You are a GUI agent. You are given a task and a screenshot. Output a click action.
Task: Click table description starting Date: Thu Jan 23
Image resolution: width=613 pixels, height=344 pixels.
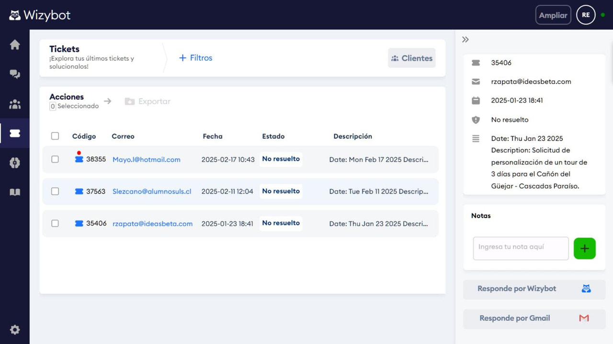tap(379, 224)
